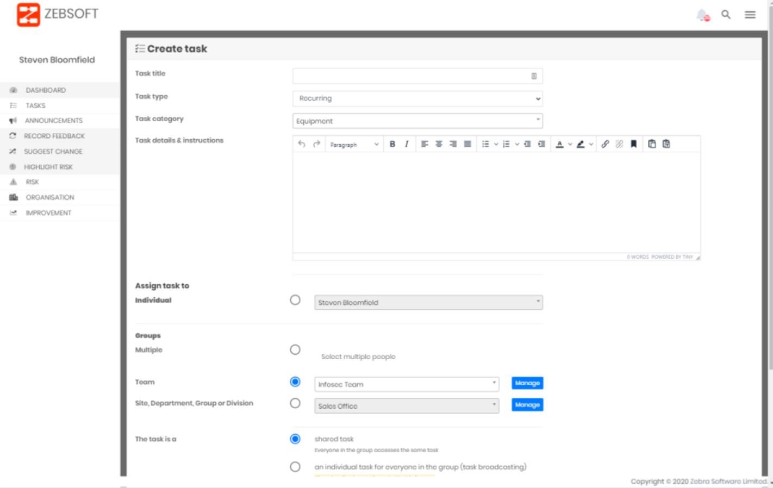Click Manage button next to Sales Office
Screen dimensions: 773x488
coord(527,405)
